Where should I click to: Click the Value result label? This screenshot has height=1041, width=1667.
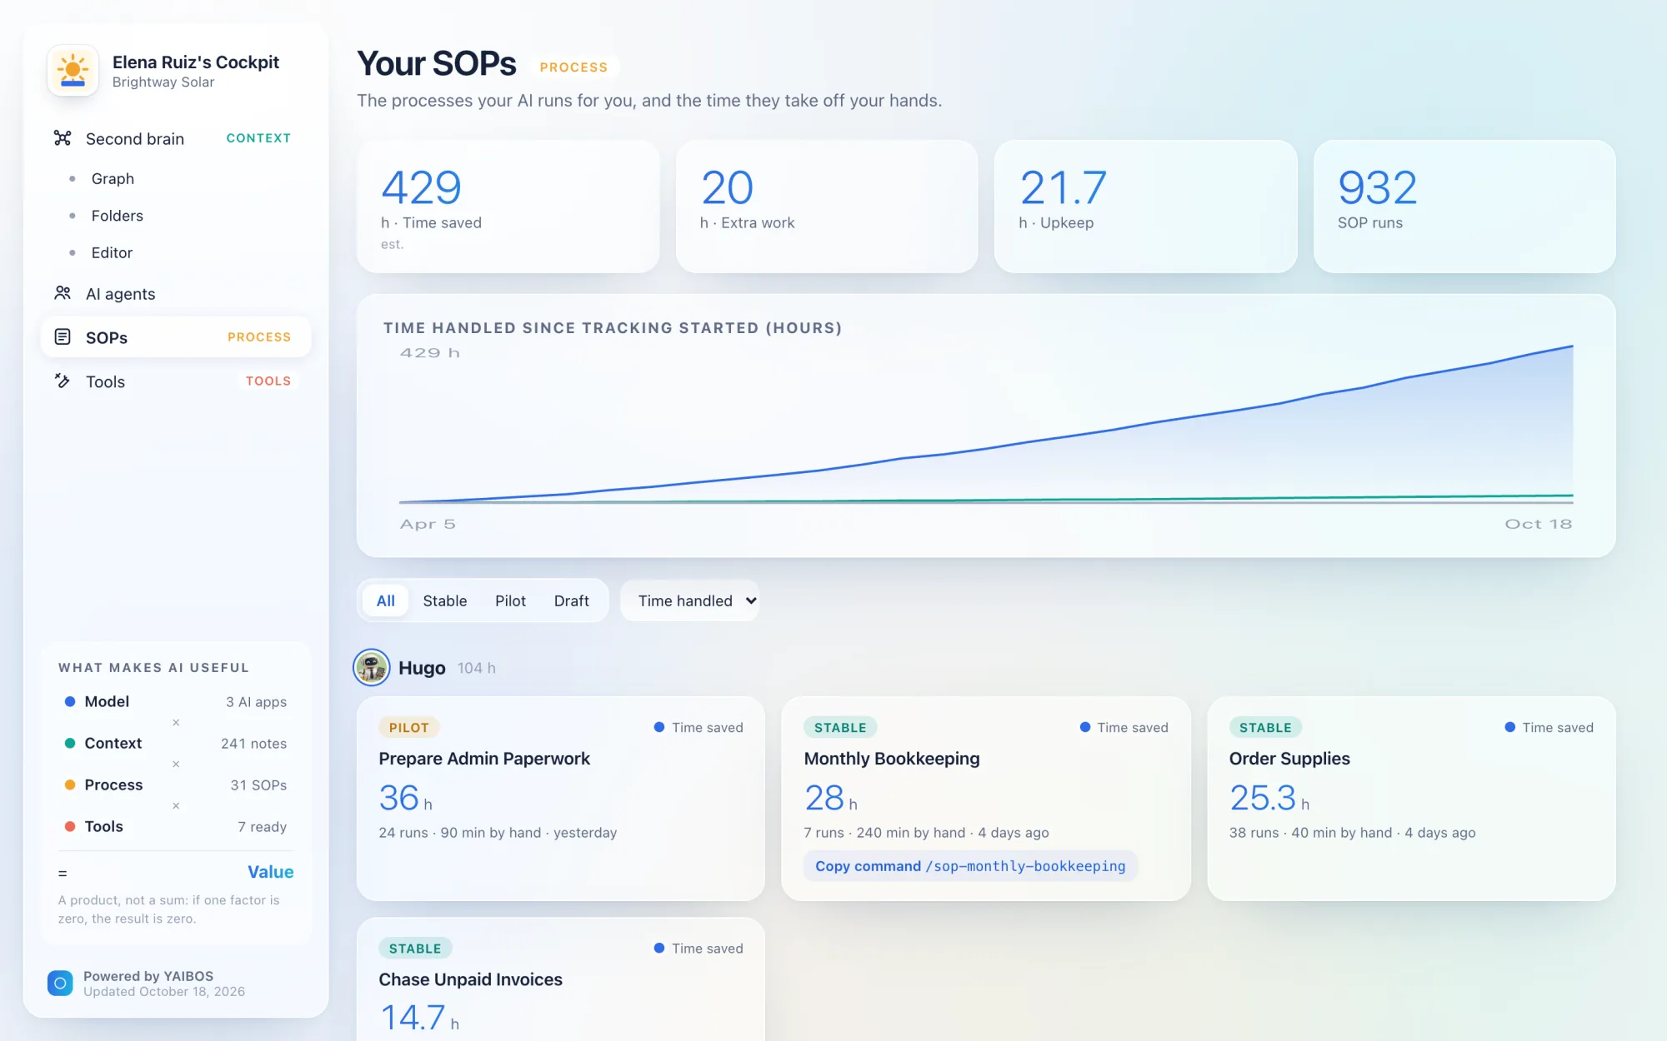pyautogui.click(x=270, y=872)
